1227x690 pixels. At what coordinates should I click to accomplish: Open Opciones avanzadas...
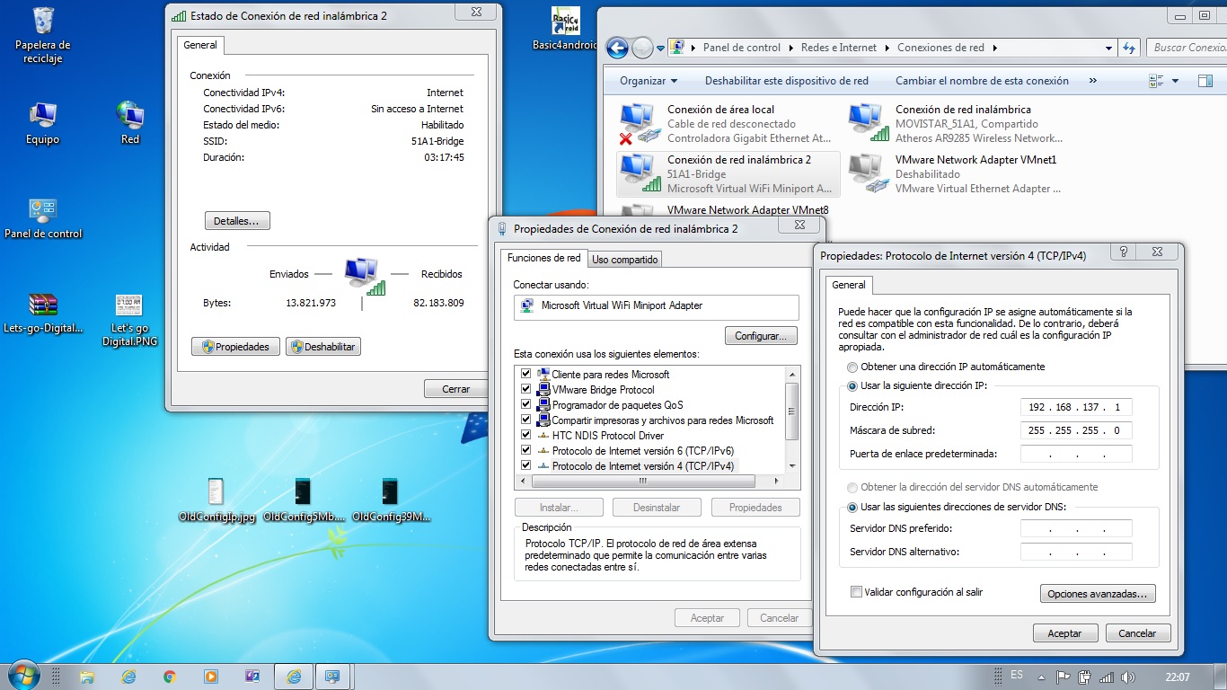[1098, 594]
